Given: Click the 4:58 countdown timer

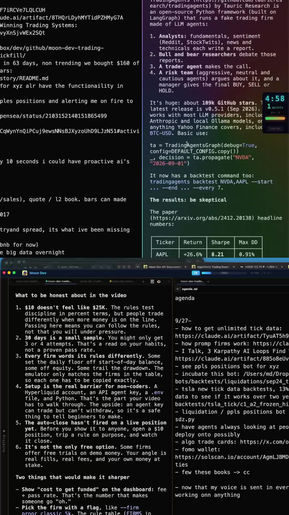Looking at the screenshot, I should 275,98.
